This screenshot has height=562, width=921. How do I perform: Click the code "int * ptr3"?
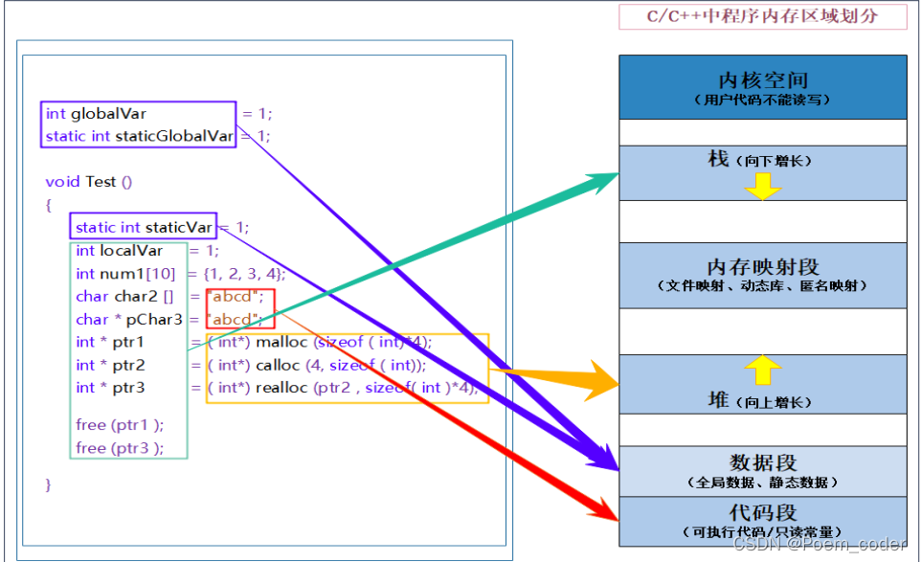pyautogui.click(x=110, y=388)
